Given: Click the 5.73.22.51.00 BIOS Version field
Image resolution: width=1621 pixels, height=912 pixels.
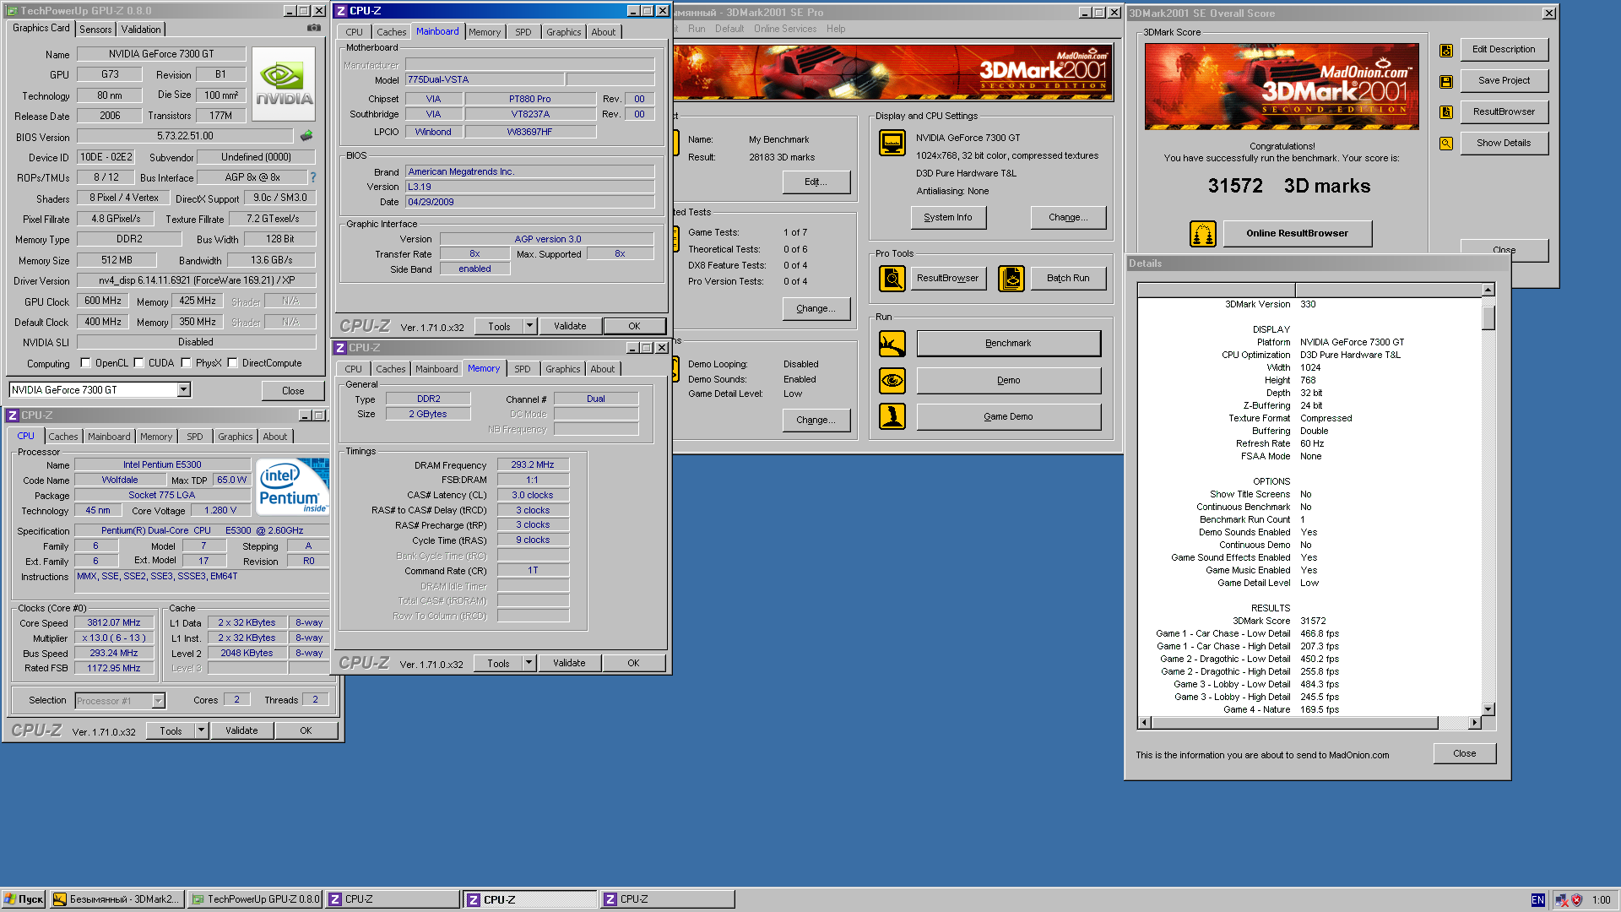Looking at the screenshot, I should click(x=185, y=136).
